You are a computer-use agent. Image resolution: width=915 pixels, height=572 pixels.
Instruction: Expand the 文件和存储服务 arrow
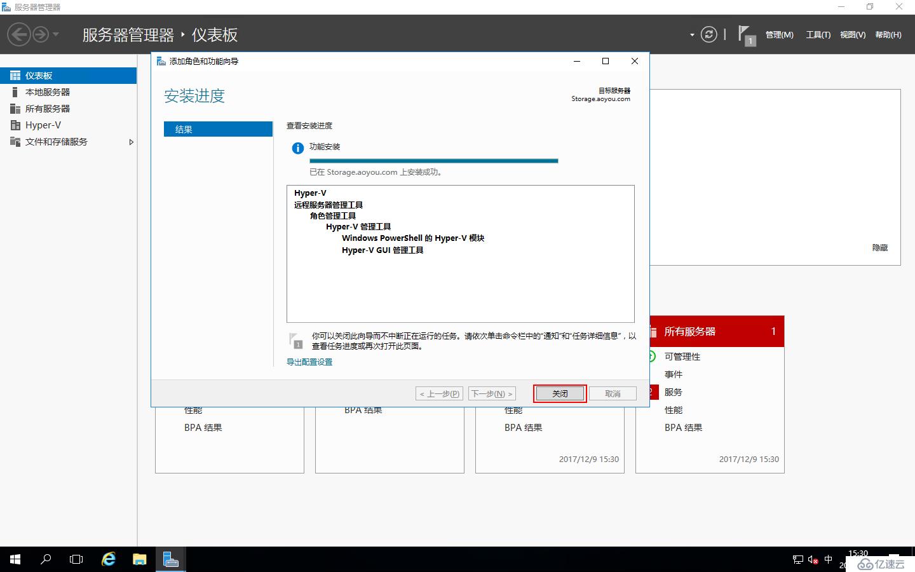(132, 142)
